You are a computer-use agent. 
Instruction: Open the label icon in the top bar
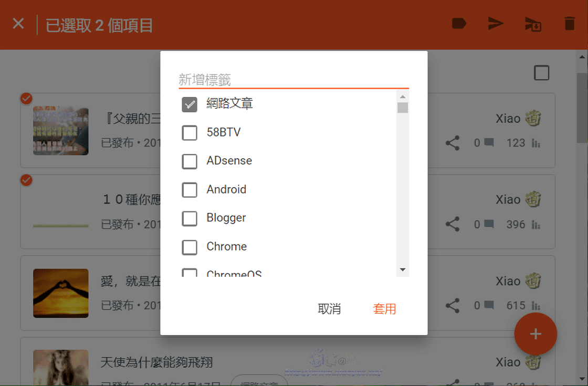(459, 24)
